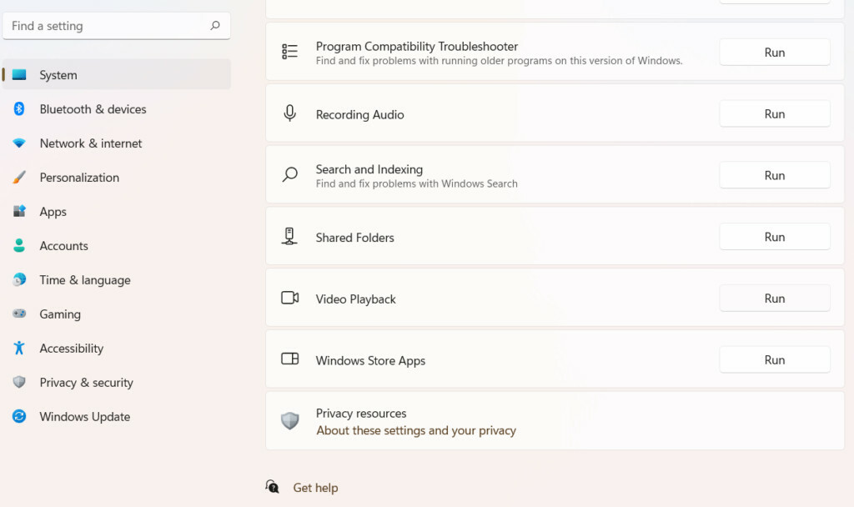Screen dimensions: 854x507
Task: Select Time & language in sidebar
Action: click(x=84, y=280)
